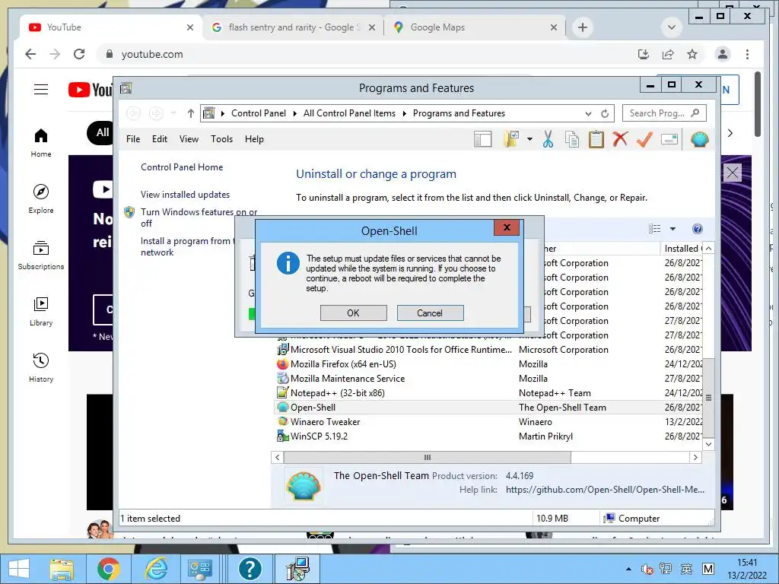Open the Help menu in Programs and Features

[254, 139]
